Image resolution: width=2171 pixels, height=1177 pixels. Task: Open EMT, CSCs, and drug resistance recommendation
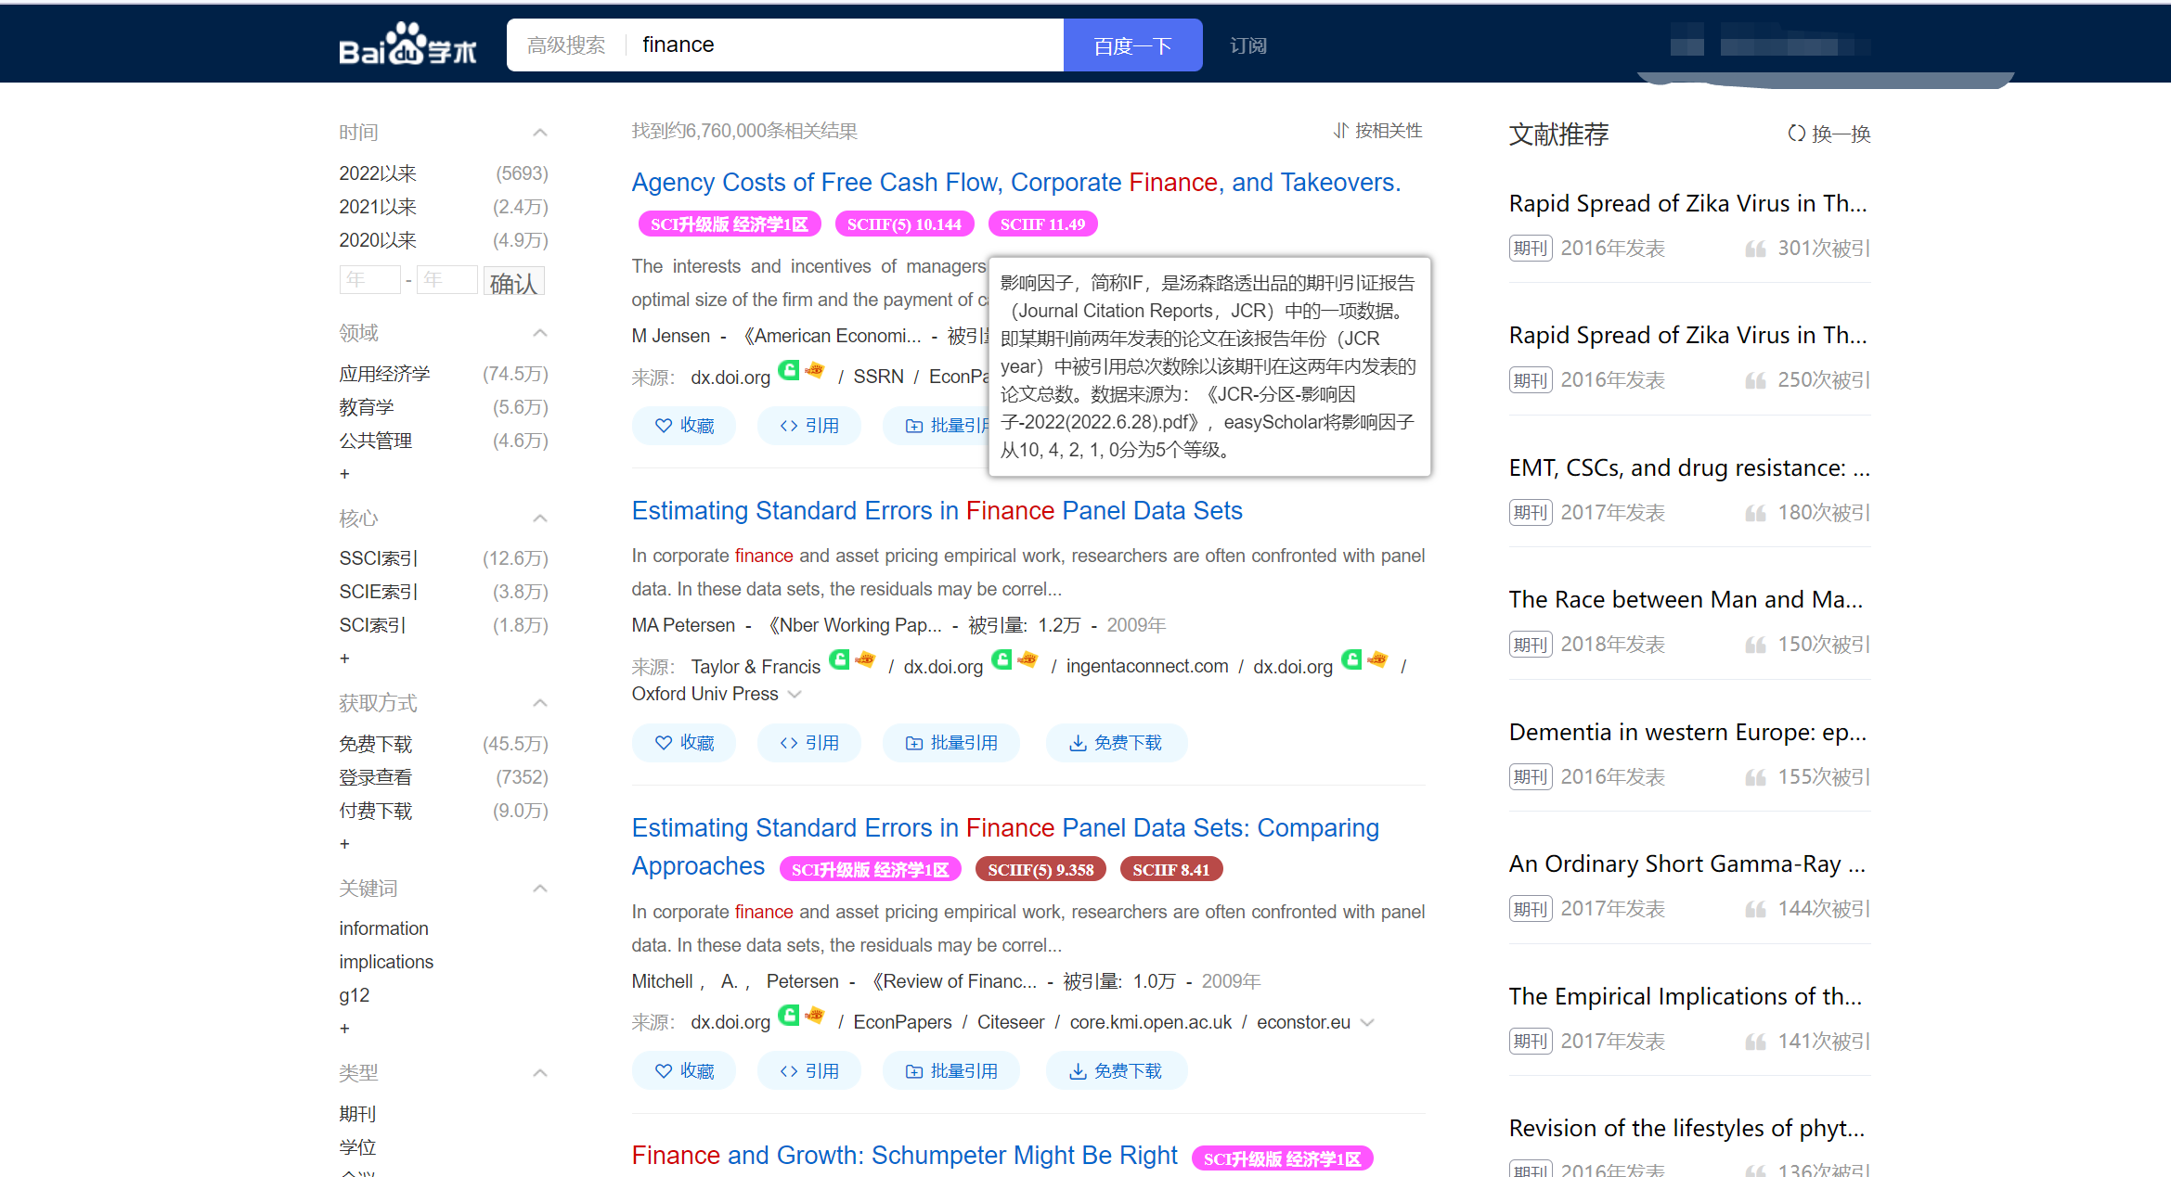click(1689, 468)
